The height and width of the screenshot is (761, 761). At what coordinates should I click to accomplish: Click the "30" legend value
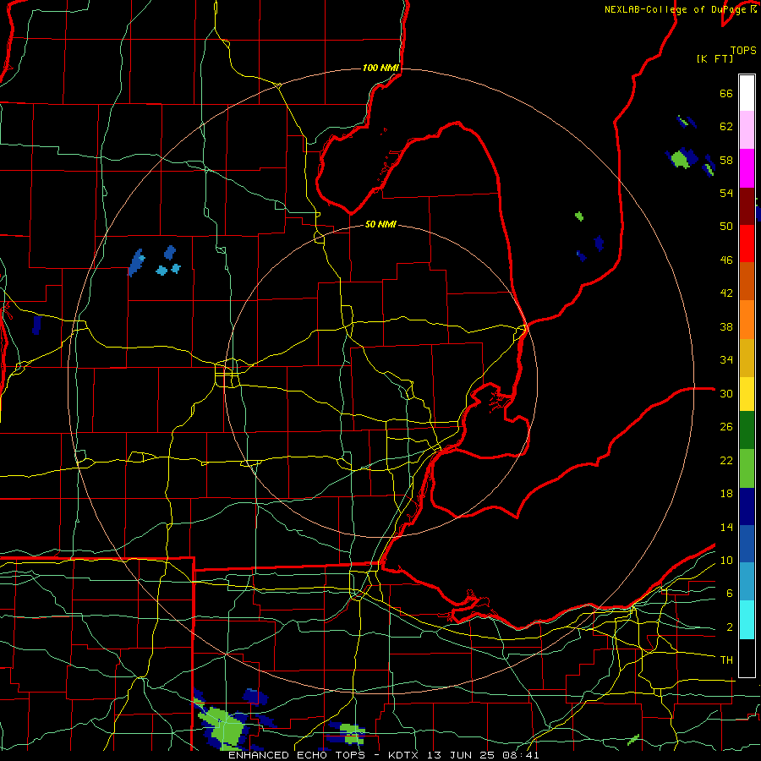point(726,393)
